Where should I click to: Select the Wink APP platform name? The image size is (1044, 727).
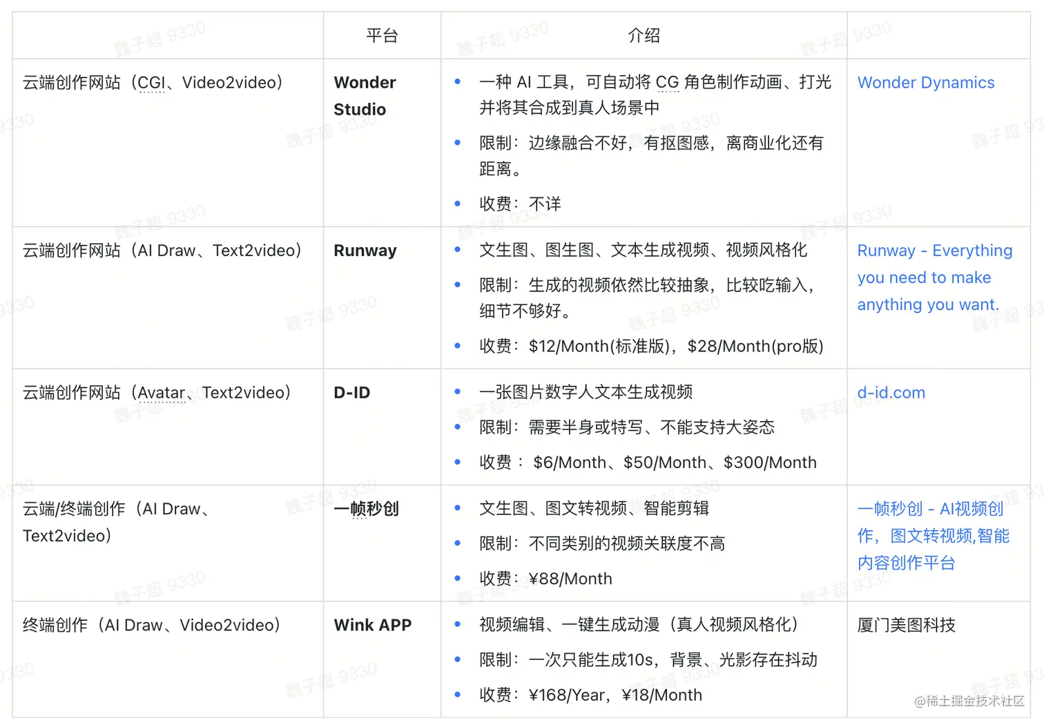click(x=373, y=626)
